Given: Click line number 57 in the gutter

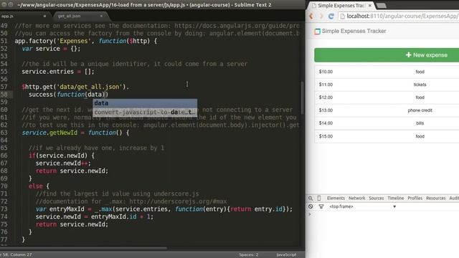Looking at the screenshot, I should click(4, 87).
